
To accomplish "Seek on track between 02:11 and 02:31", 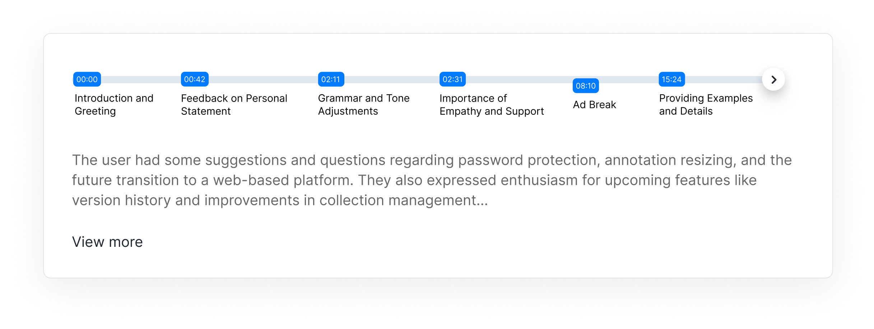I will click(391, 79).
